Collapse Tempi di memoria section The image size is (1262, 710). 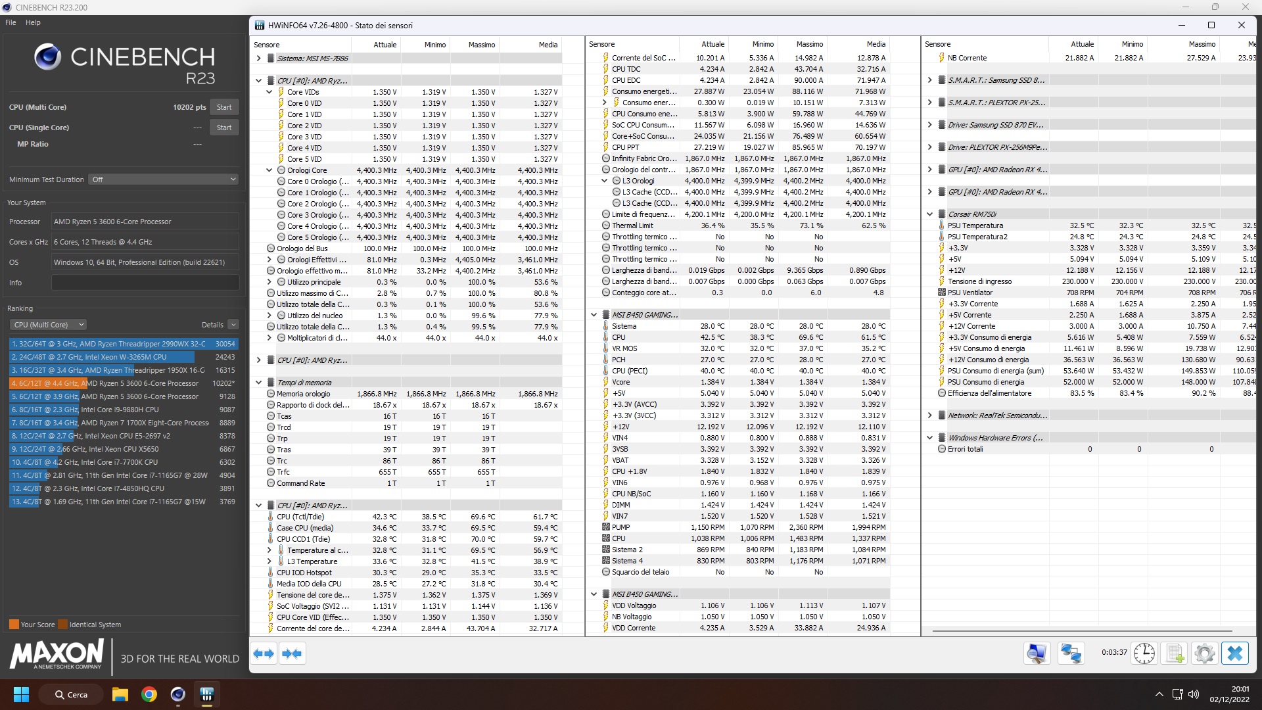pyautogui.click(x=259, y=383)
